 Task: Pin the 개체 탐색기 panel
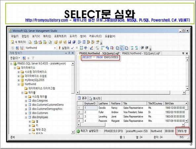(x=69, y=53)
